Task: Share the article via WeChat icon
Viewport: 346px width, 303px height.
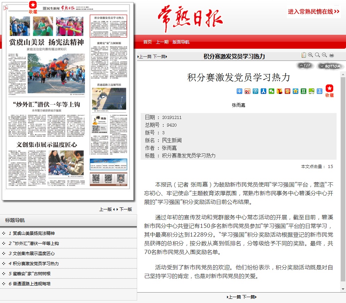Action: (272, 91)
